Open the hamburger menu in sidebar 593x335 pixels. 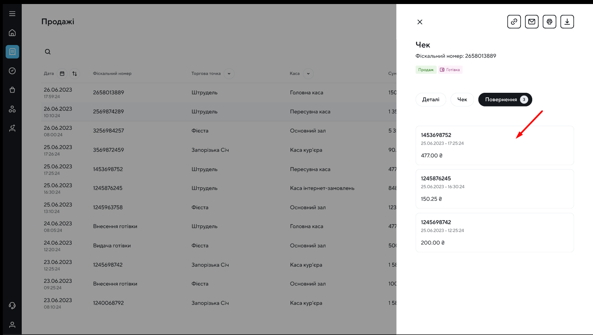click(12, 14)
